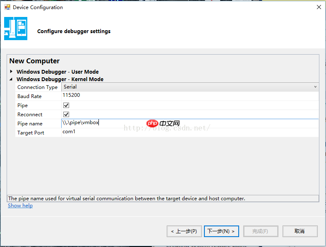This screenshot has height=247, width=326.
Task: Click the blue device configuration wizard image
Action: point(16,29)
